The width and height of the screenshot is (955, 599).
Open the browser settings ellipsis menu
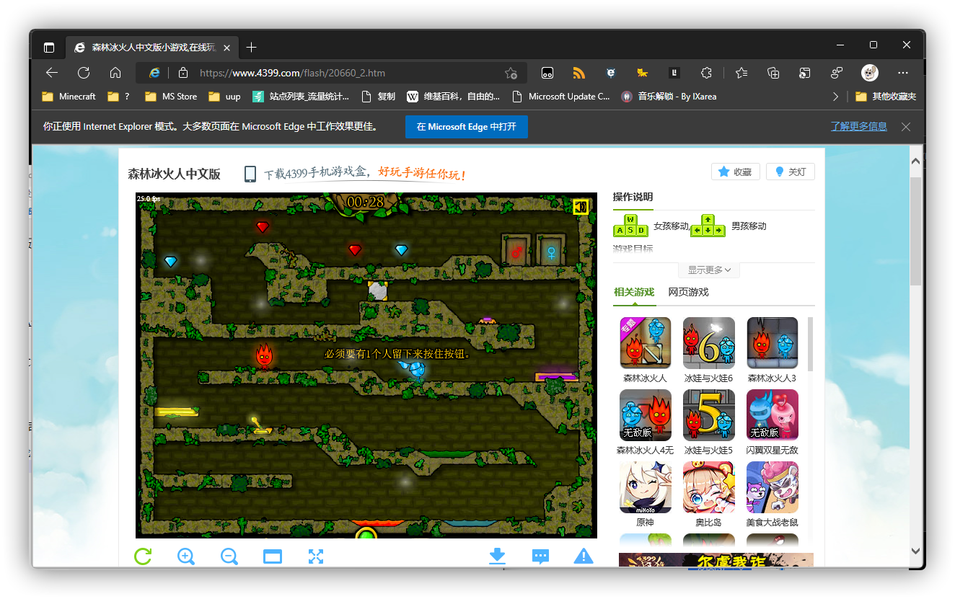click(x=903, y=73)
